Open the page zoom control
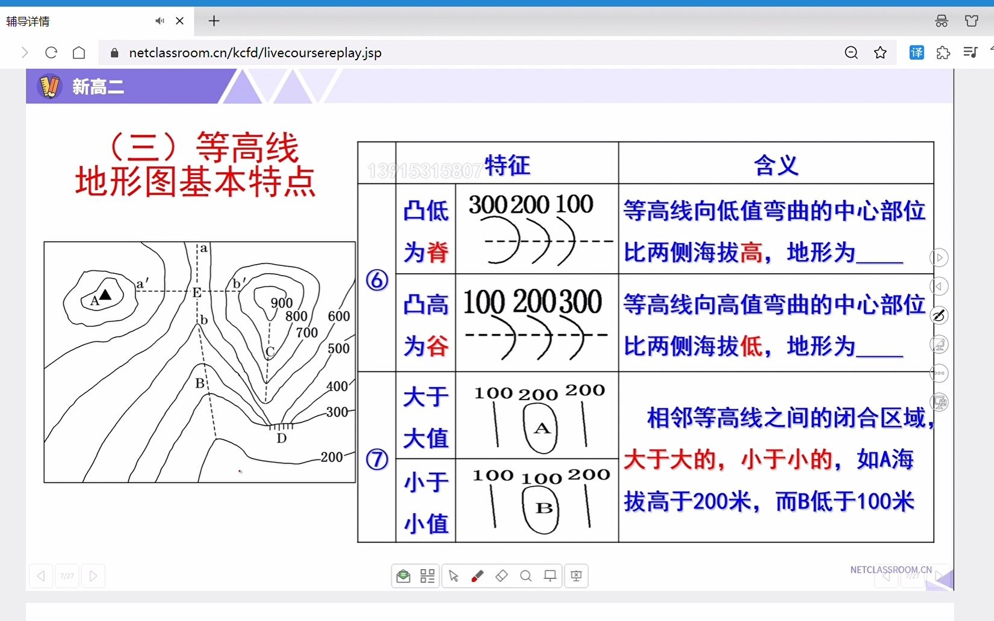The height and width of the screenshot is (621, 994). click(851, 53)
